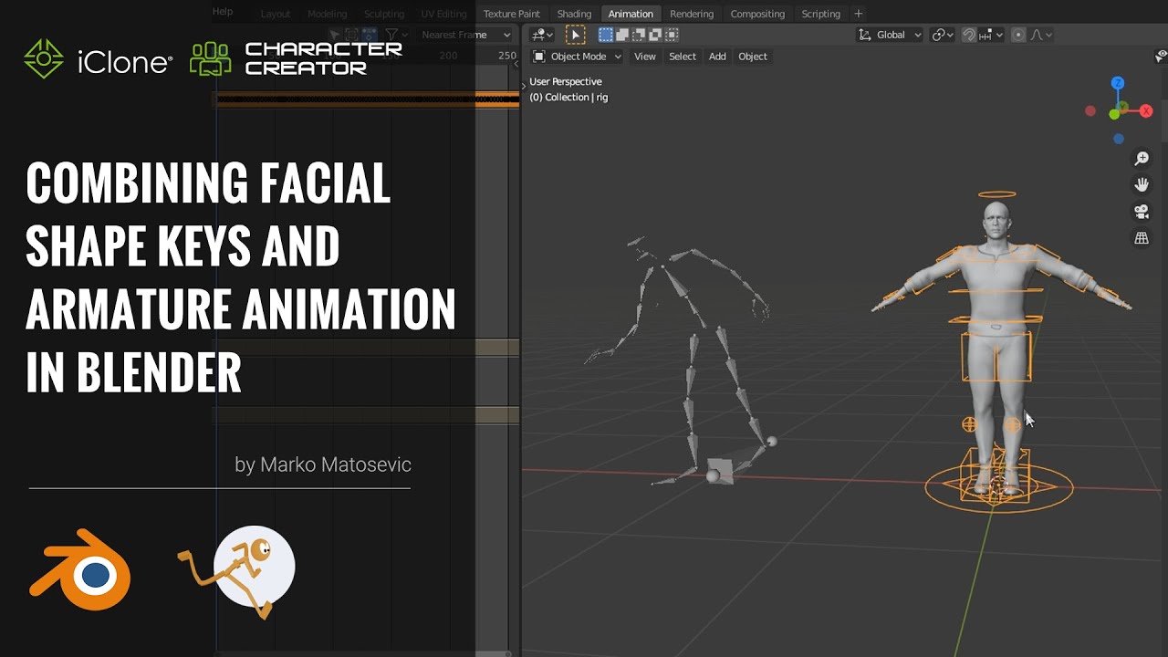Switch to the Texture Paint workspace tab
Image resolution: width=1168 pixels, height=657 pixels.
(512, 14)
